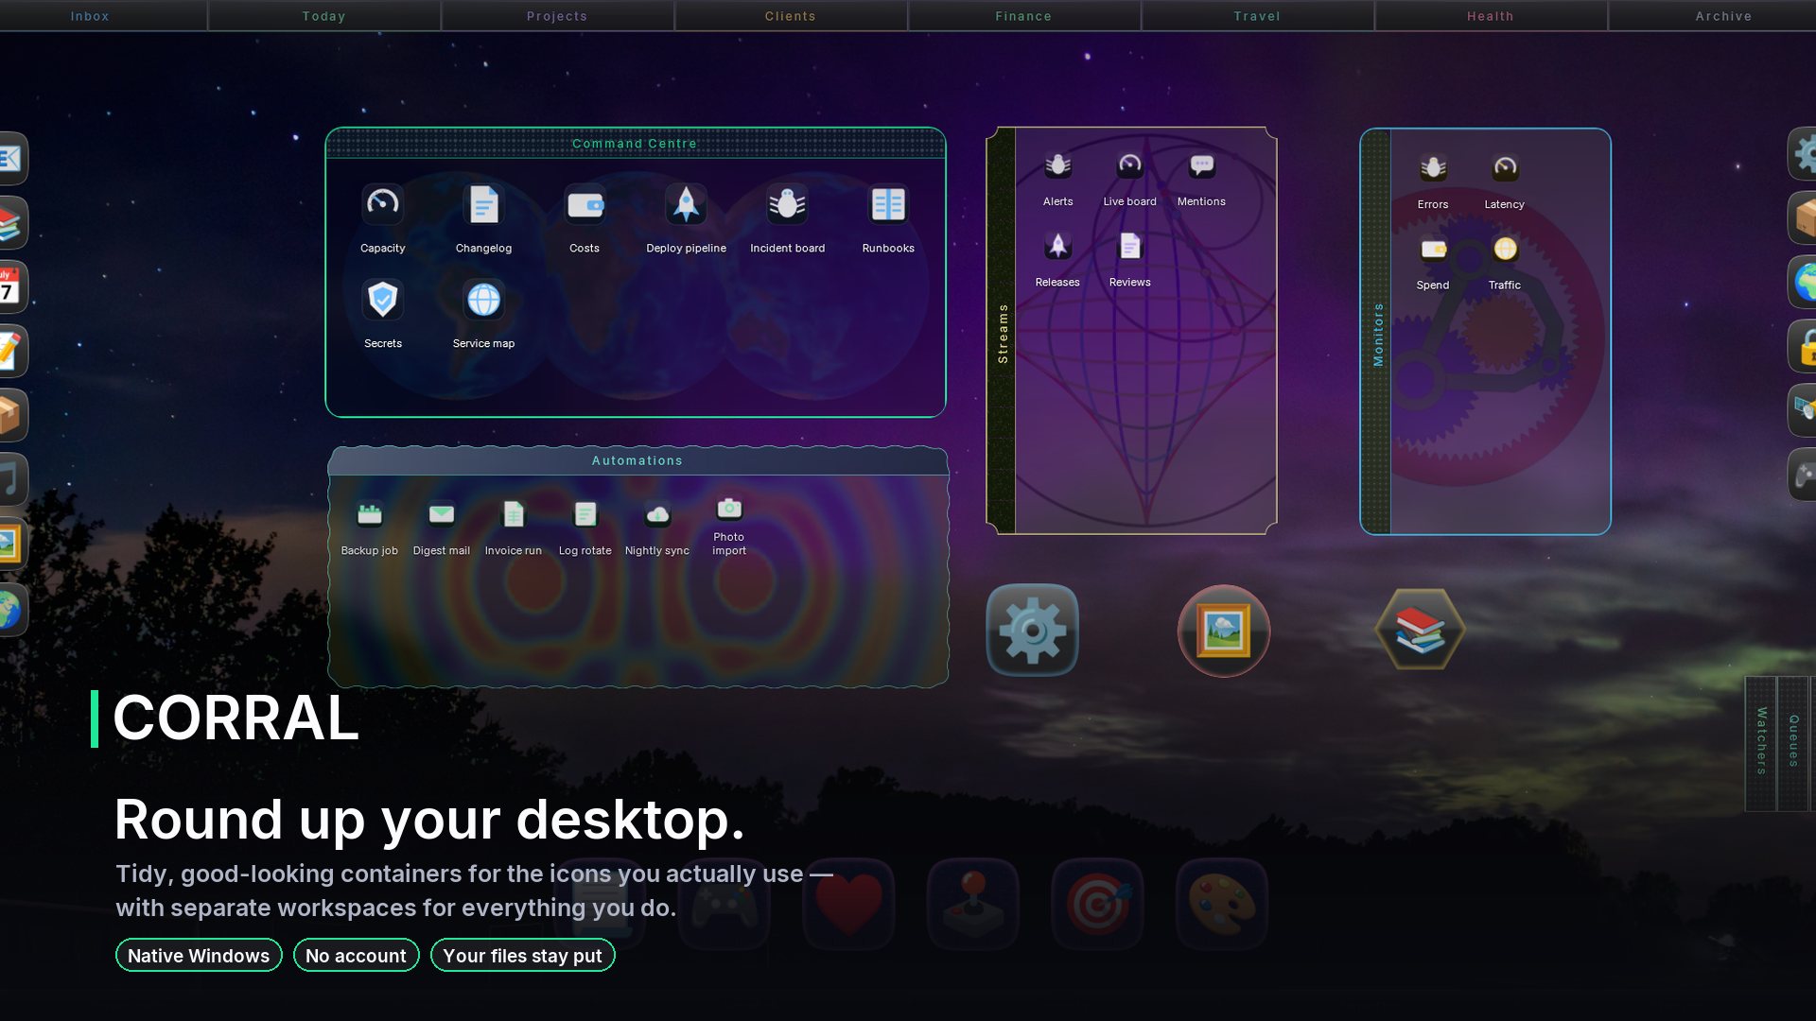Switch to the Projects workspace tab
The image size is (1816, 1021).
click(557, 16)
